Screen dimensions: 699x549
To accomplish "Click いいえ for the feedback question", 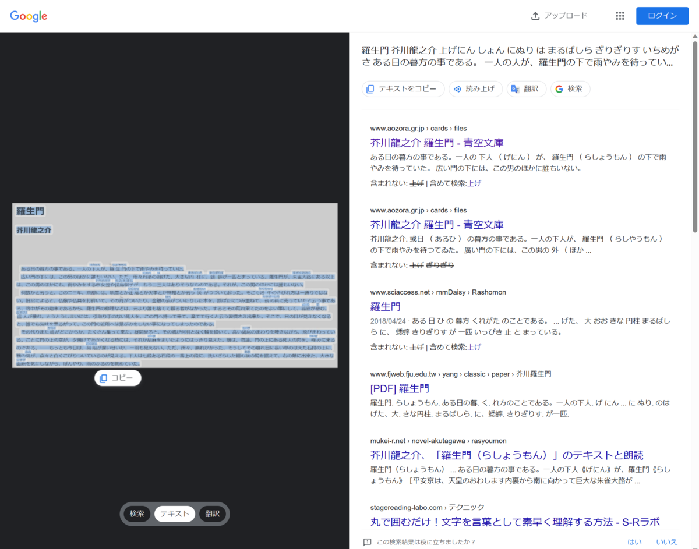I will (x=666, y=542).
